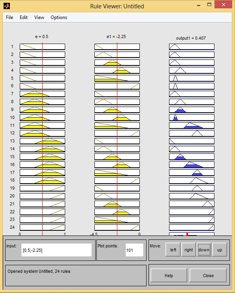235x293 pixels.
Task: Click the MATLAB icon in title bar
Action: coord(7,6)
